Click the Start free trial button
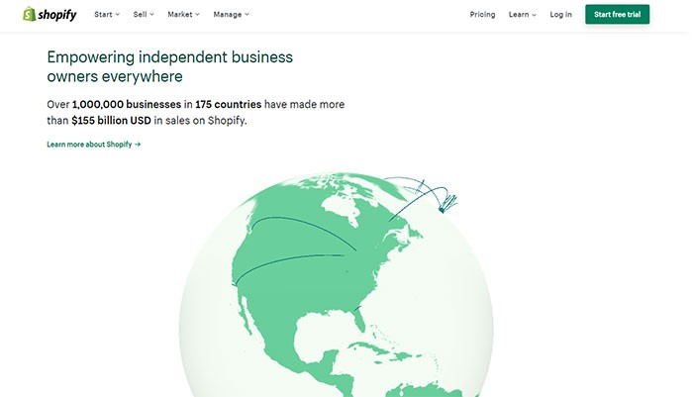This screenshot has height=397, width=693. pyautogui.click(x=617, y=14)
